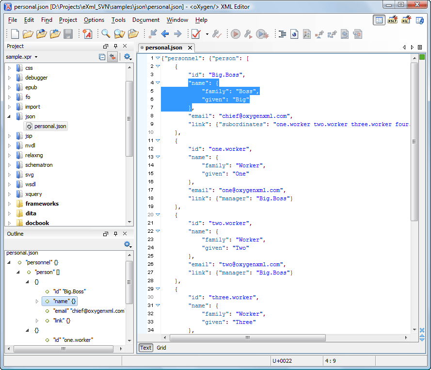Select the Open file toolbar icon

pos(28,34)
